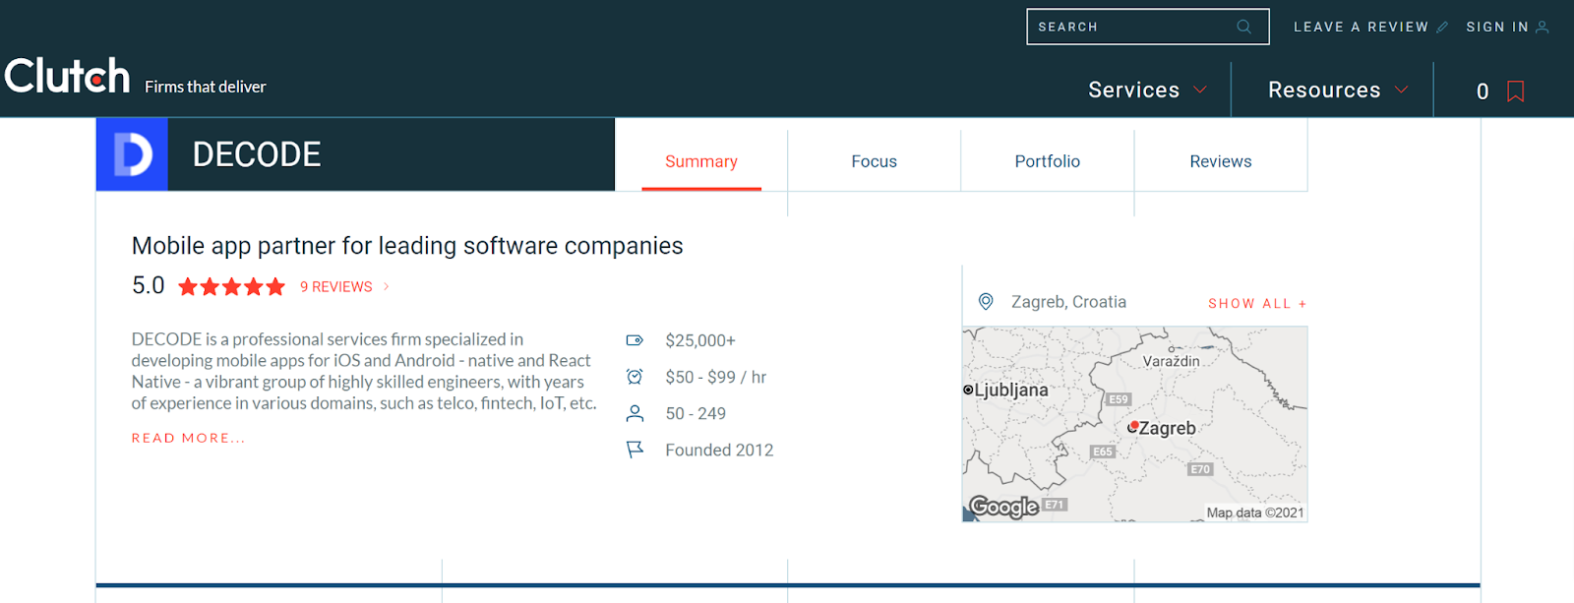
Task: Click Read More under the company description
Action: pyautogui.click(x=188, y=438)
